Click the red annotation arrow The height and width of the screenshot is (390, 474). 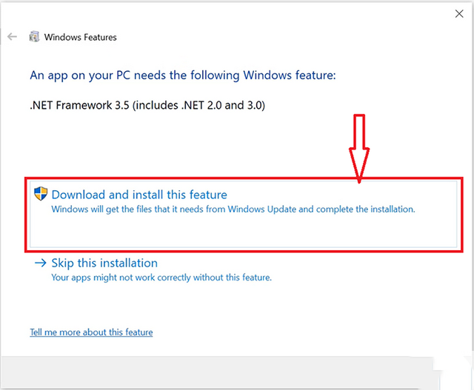tap(359, 148)
